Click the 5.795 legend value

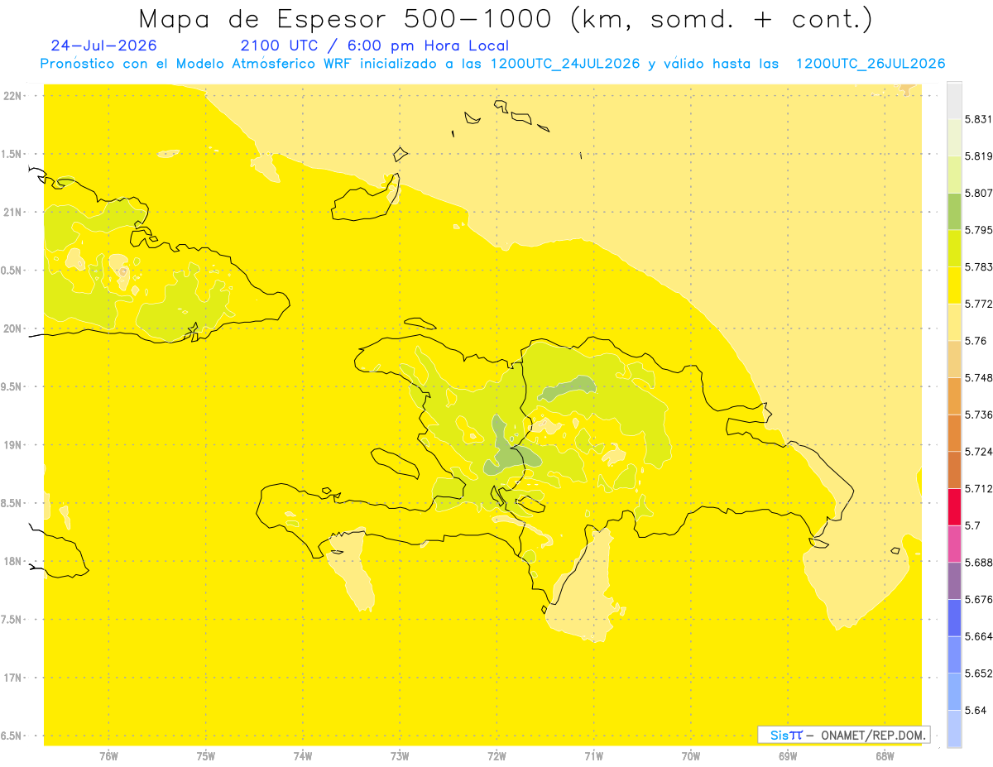click(x=978, y=230)
